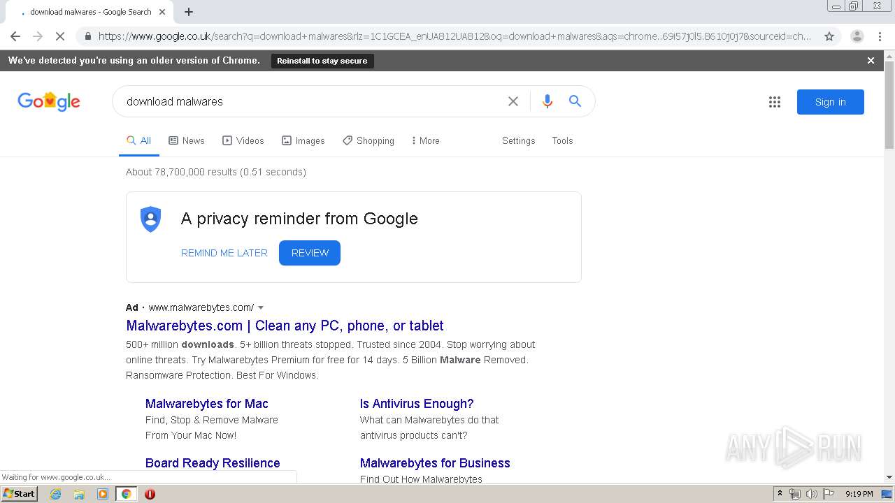Click Reinstall to stay secure button
Image resolution: width=895 pixels, height=503 pixels.
tap(322, 61)
